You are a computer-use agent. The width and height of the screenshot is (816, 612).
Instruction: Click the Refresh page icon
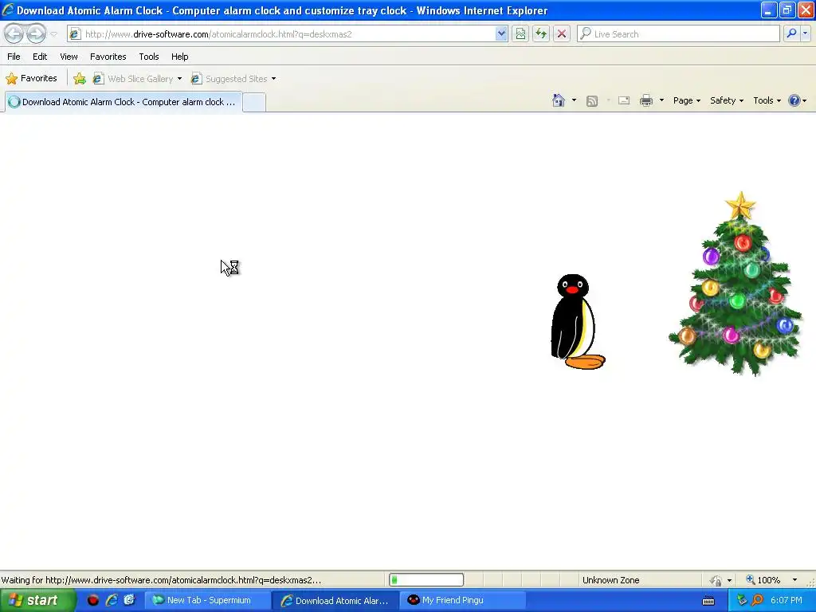(x=541, y=33)
